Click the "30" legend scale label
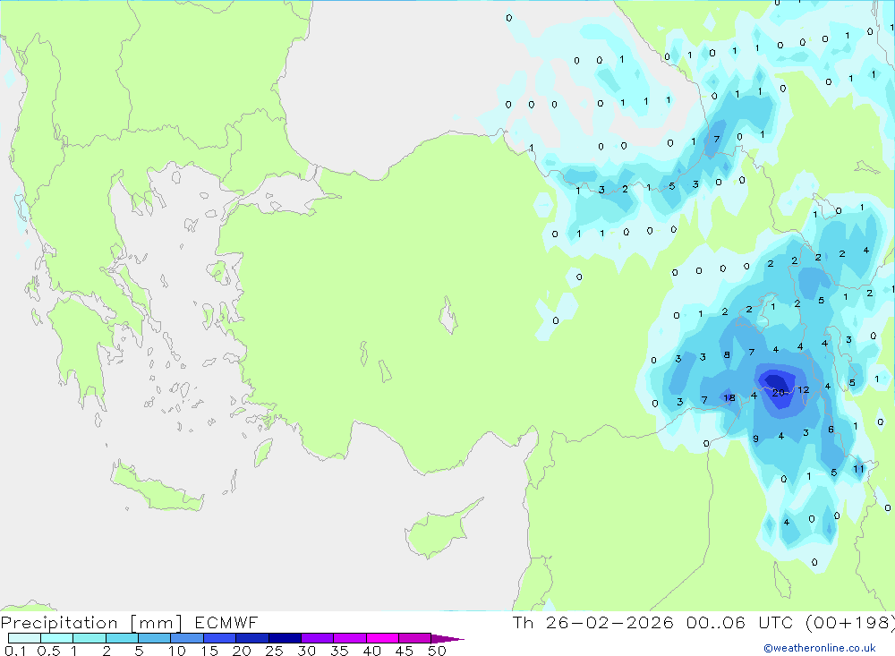Screen dimensions: 895x656 306,651
